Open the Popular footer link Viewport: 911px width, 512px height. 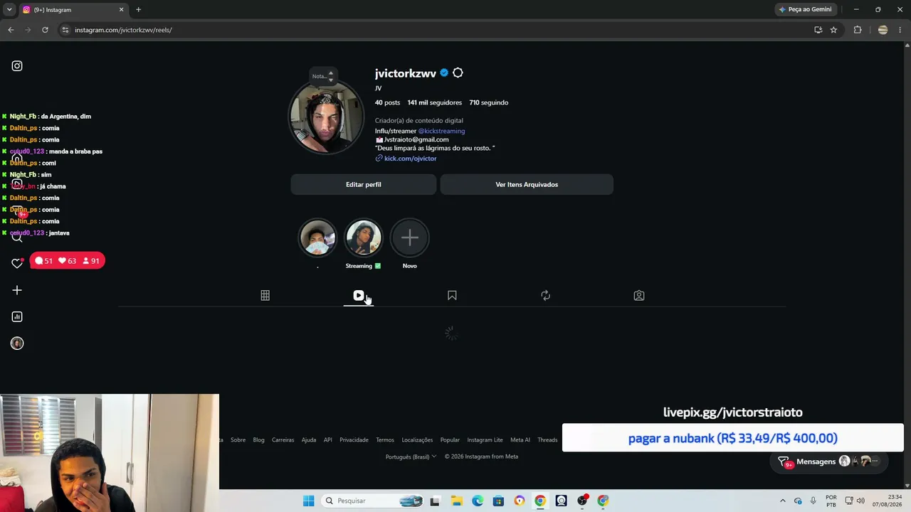(x=450, y=440)
